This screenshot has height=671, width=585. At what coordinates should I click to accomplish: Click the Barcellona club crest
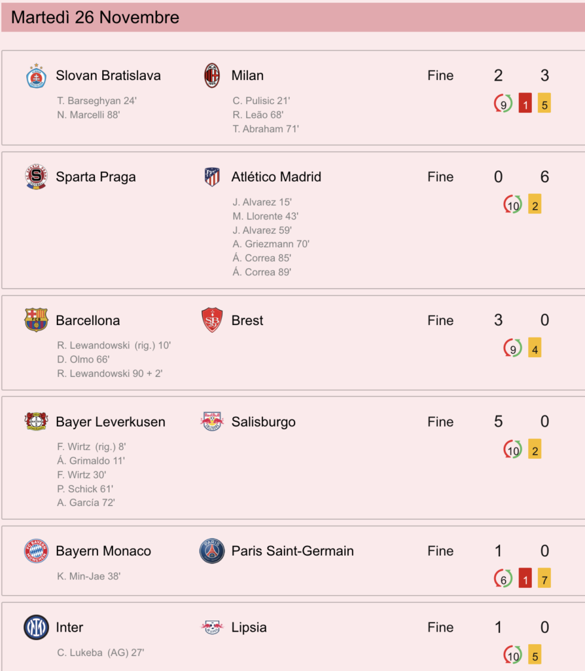pos(37,320)
